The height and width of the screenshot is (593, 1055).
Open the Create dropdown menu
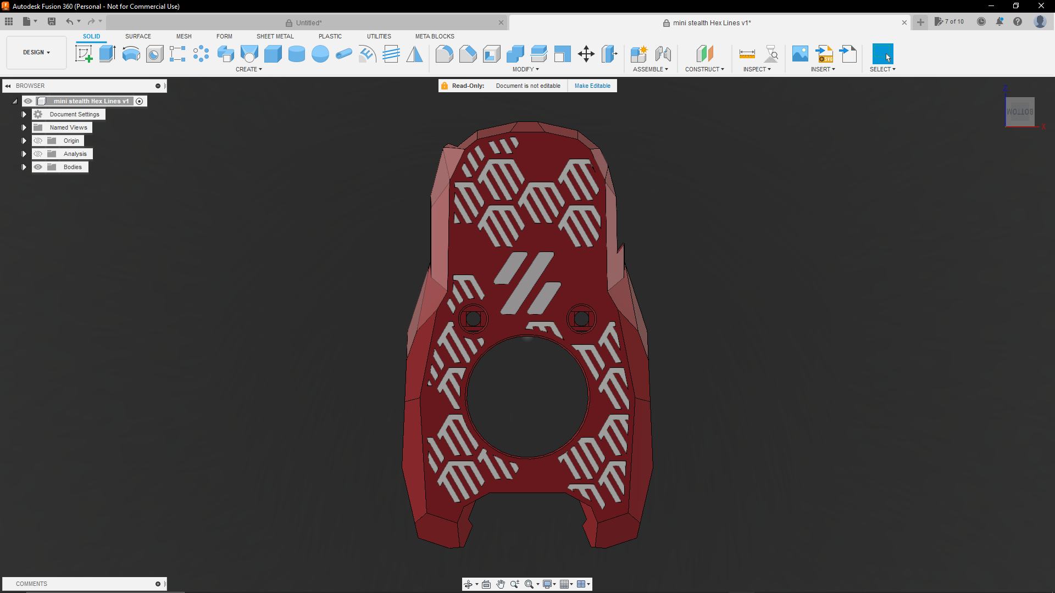pos(249,69)
